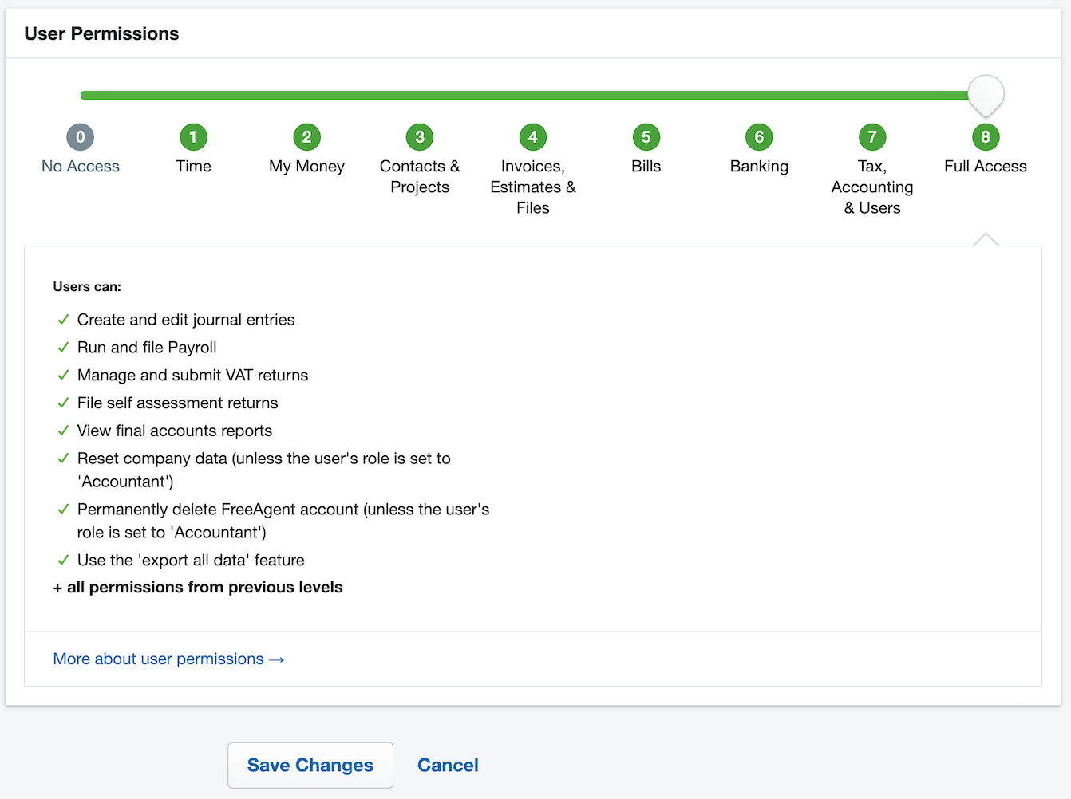Viewport: 1071px width, 799px height.
Task: Select Tax, Accounting & Users label
Action: point(872,187)
